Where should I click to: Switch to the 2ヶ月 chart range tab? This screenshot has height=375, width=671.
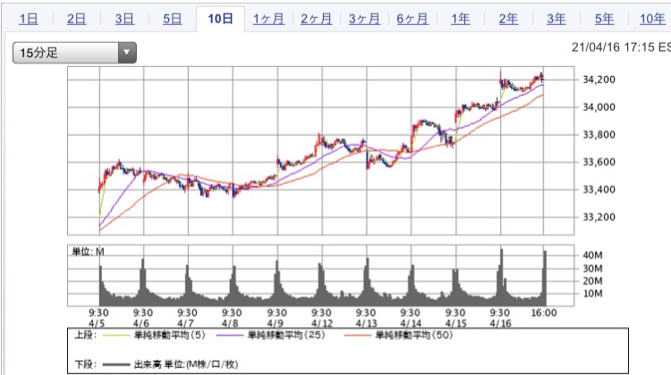pyautogui.click(x=316, y=19)
